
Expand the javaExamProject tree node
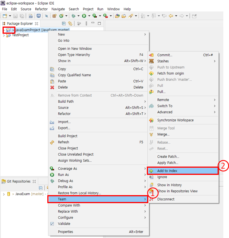tap(4, 30)
